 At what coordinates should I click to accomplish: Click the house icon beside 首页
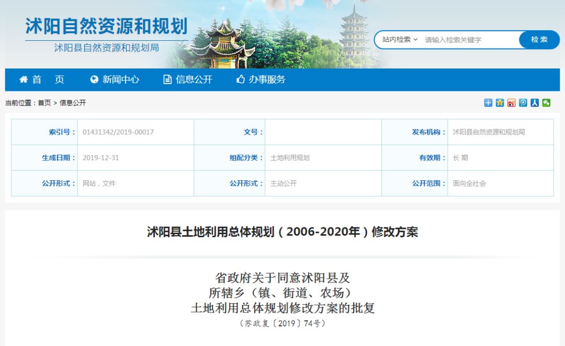click(24, 79)
